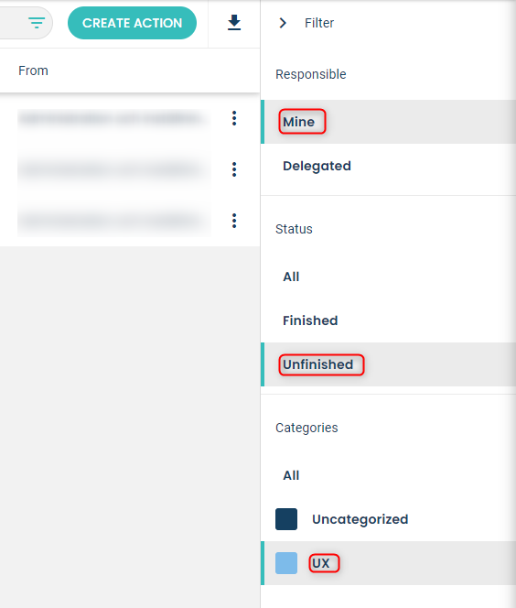Choose All under Status
This screenshot has width=516, height=608.
(x=291, y=277)
